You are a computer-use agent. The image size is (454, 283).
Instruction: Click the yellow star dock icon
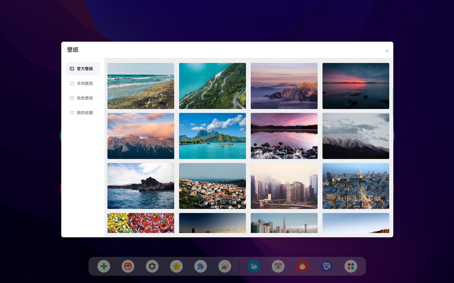tap(176, 266)
